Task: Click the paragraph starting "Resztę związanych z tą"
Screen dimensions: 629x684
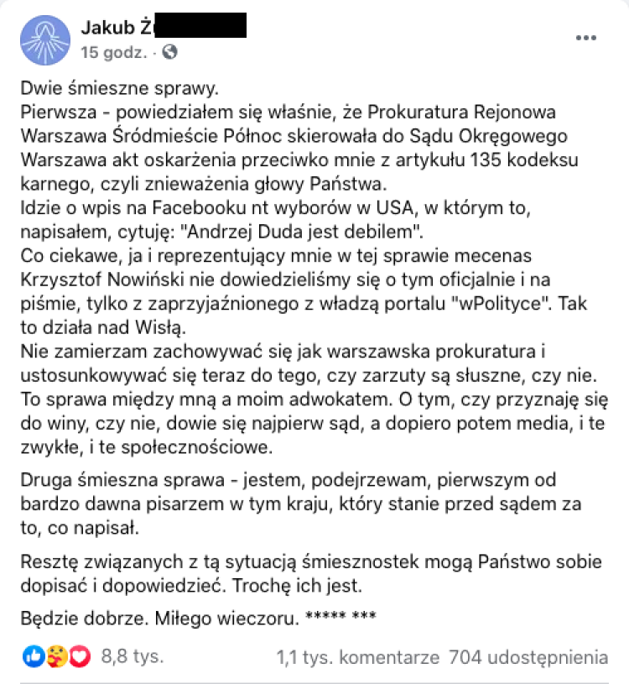Action: (x=311, y=573)
